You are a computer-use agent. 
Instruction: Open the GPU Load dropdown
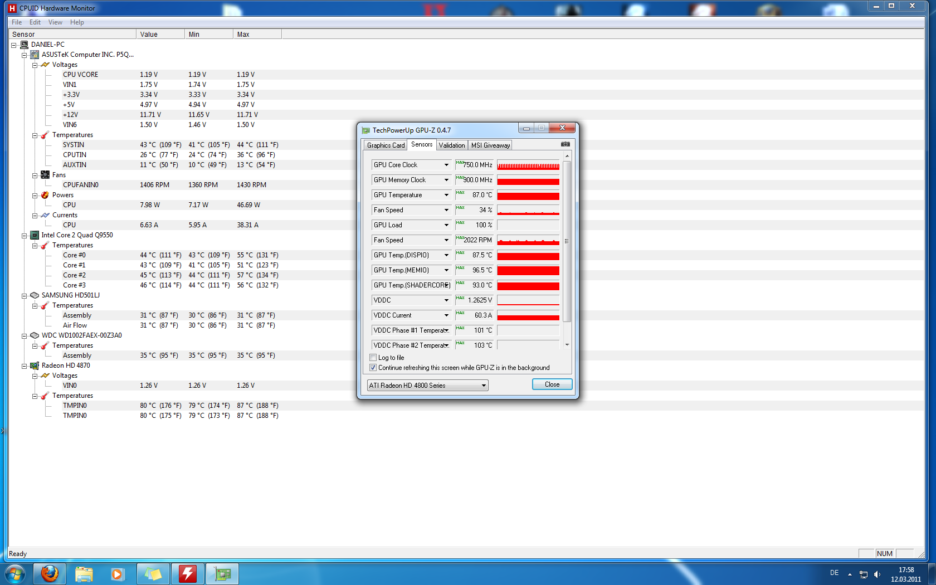[446, 225]
